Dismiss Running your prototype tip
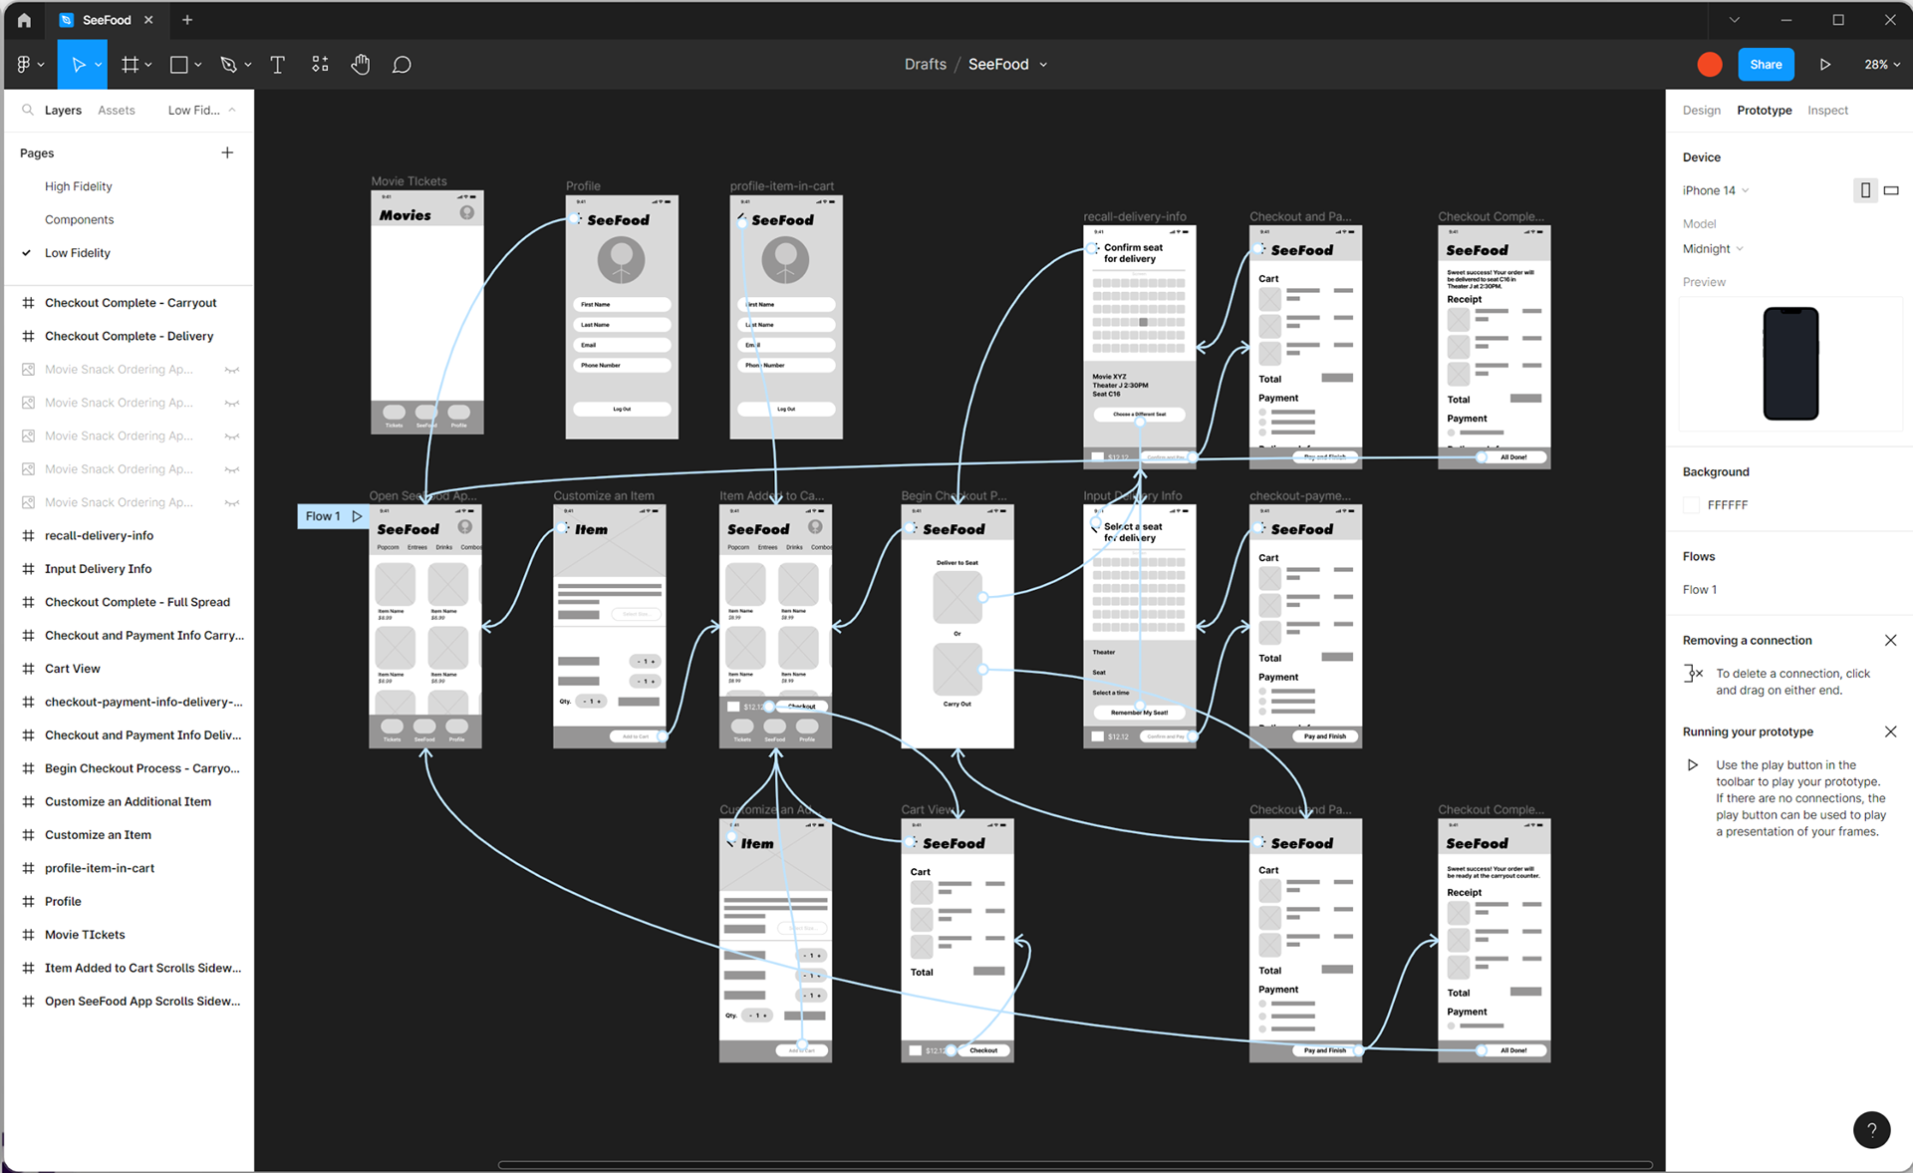 [1891, 733]
